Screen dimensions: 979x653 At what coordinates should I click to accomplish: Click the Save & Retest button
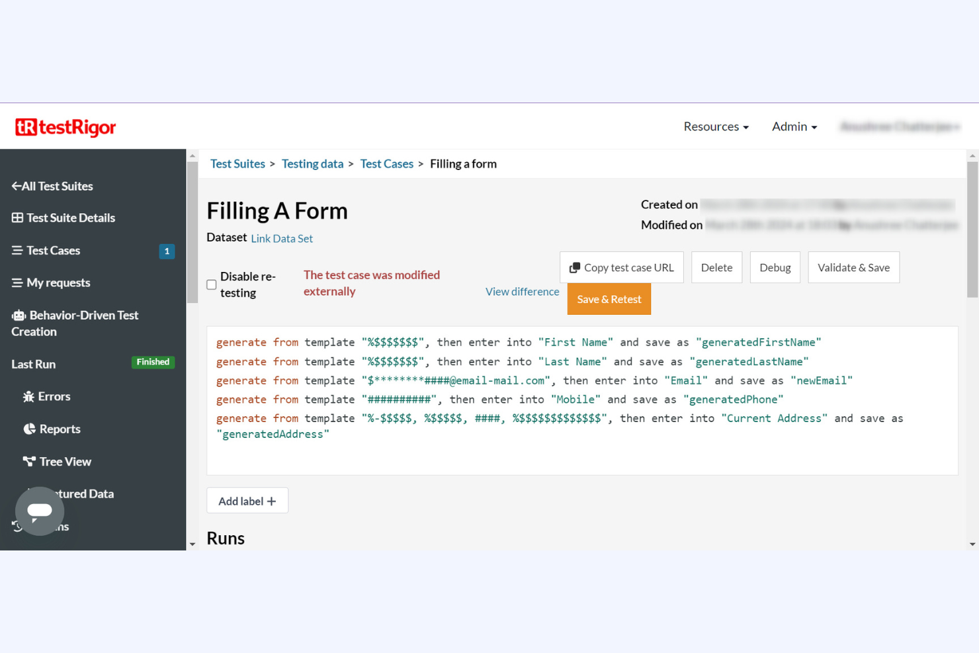[609, 299]
